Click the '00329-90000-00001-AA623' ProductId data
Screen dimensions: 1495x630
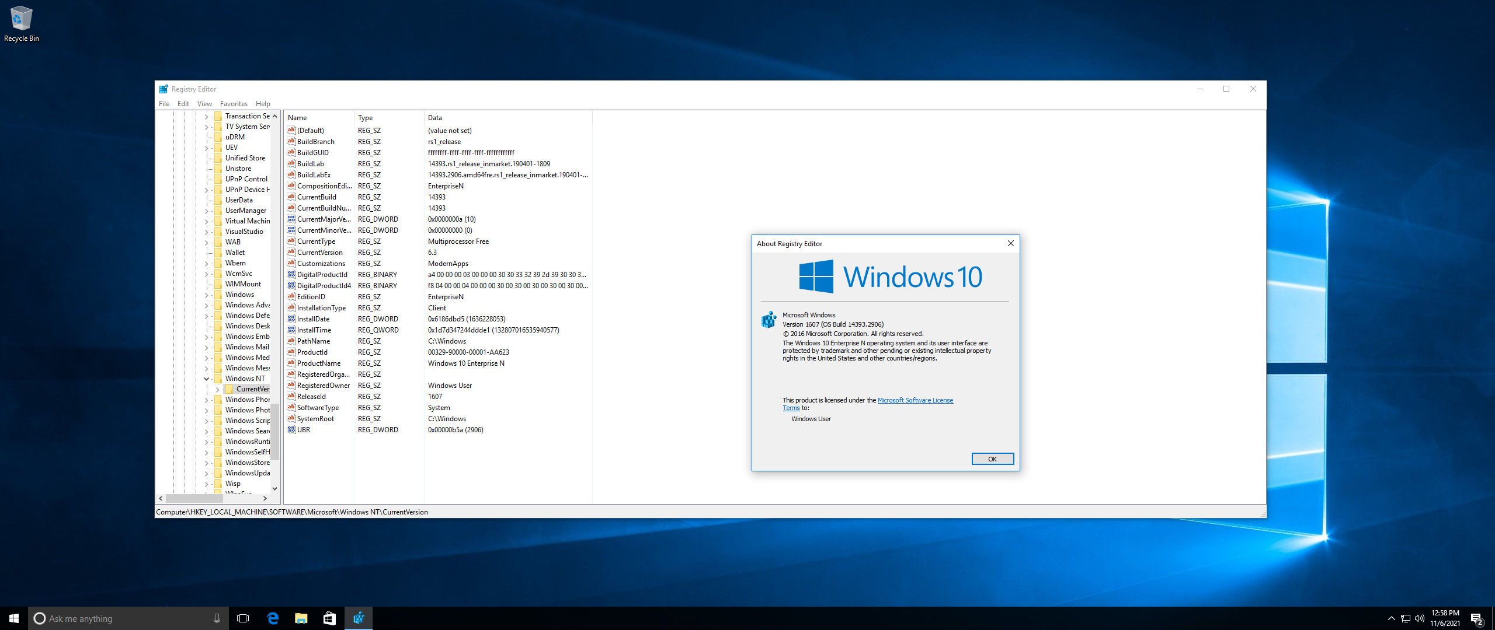[468, 352]
